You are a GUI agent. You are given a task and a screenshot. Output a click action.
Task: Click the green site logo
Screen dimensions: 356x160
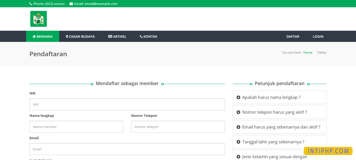click(38, 19)
